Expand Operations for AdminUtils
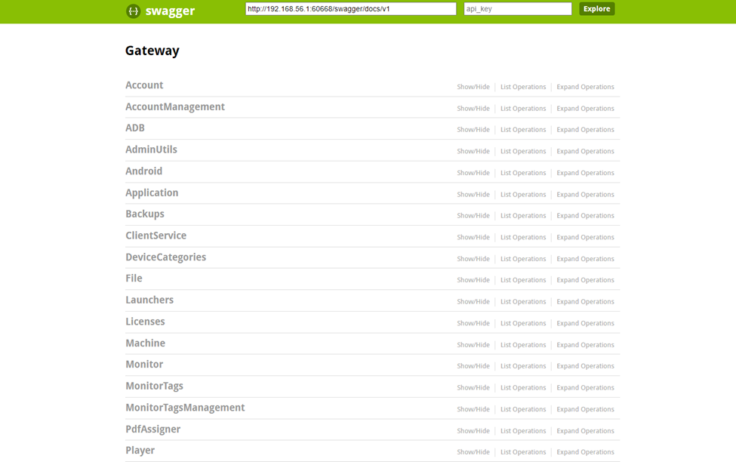736x462 pixels. [x=585, y=152]
